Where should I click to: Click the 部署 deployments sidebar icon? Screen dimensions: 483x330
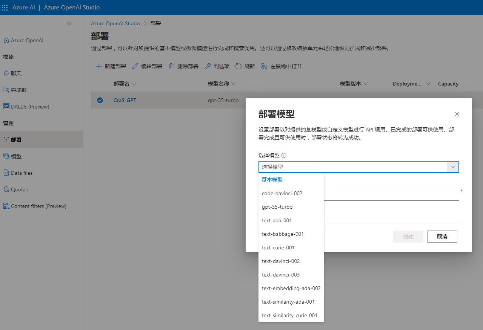(6, 139)
